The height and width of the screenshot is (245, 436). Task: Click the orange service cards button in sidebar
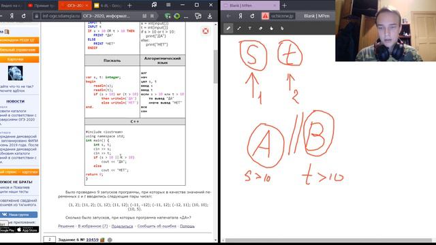click(19, 172)
